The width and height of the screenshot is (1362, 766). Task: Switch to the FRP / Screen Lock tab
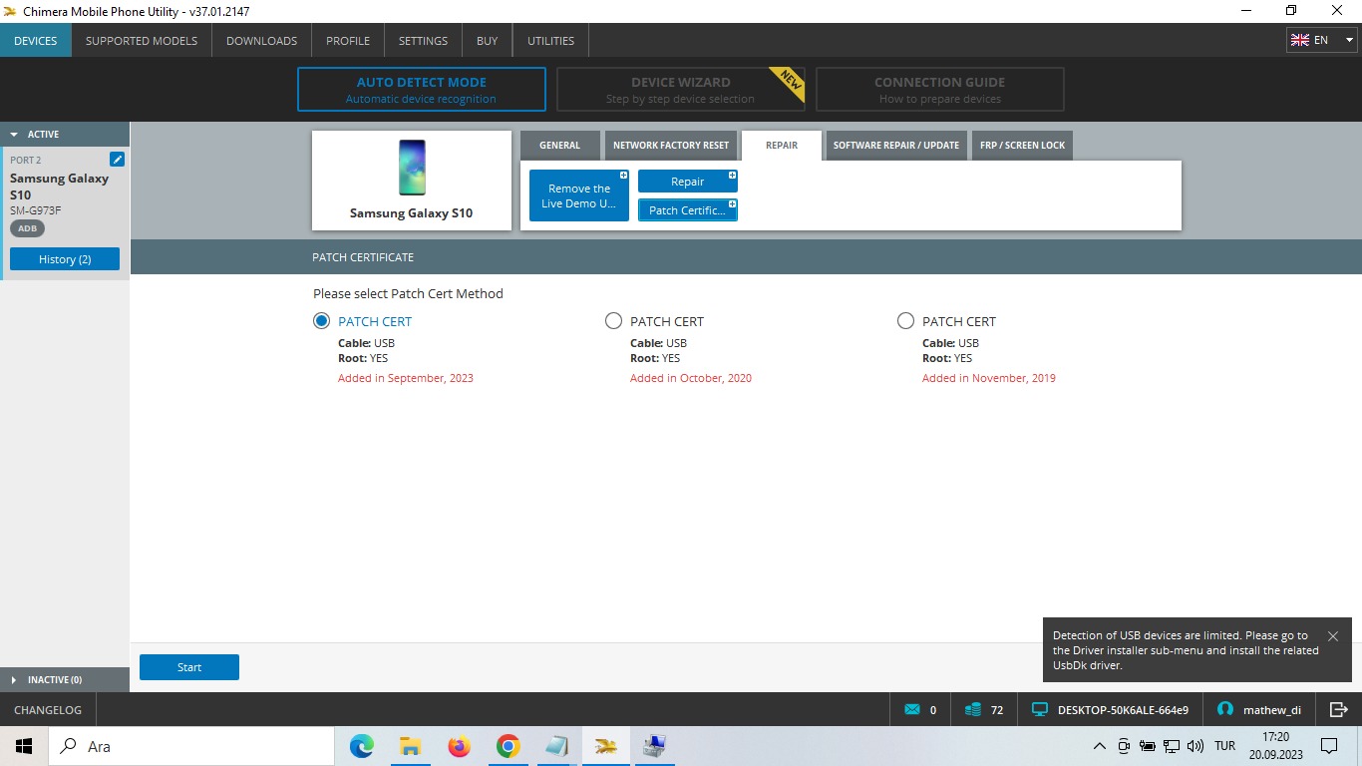(x=1022, y=146)
